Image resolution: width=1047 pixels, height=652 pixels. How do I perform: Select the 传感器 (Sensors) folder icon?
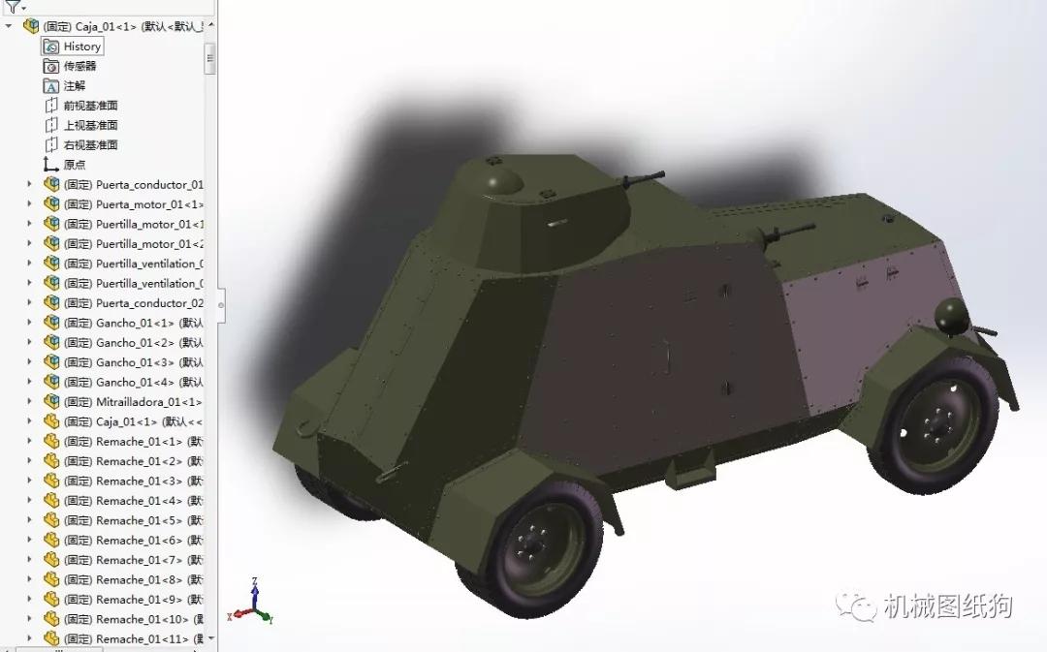[x=49, y=65]
